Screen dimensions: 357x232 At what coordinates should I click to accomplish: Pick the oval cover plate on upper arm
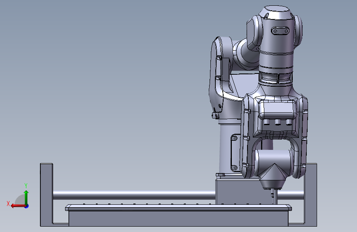pos(280,31)
